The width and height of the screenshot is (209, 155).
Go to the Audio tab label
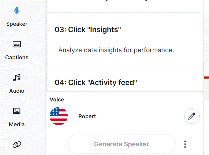17,91
